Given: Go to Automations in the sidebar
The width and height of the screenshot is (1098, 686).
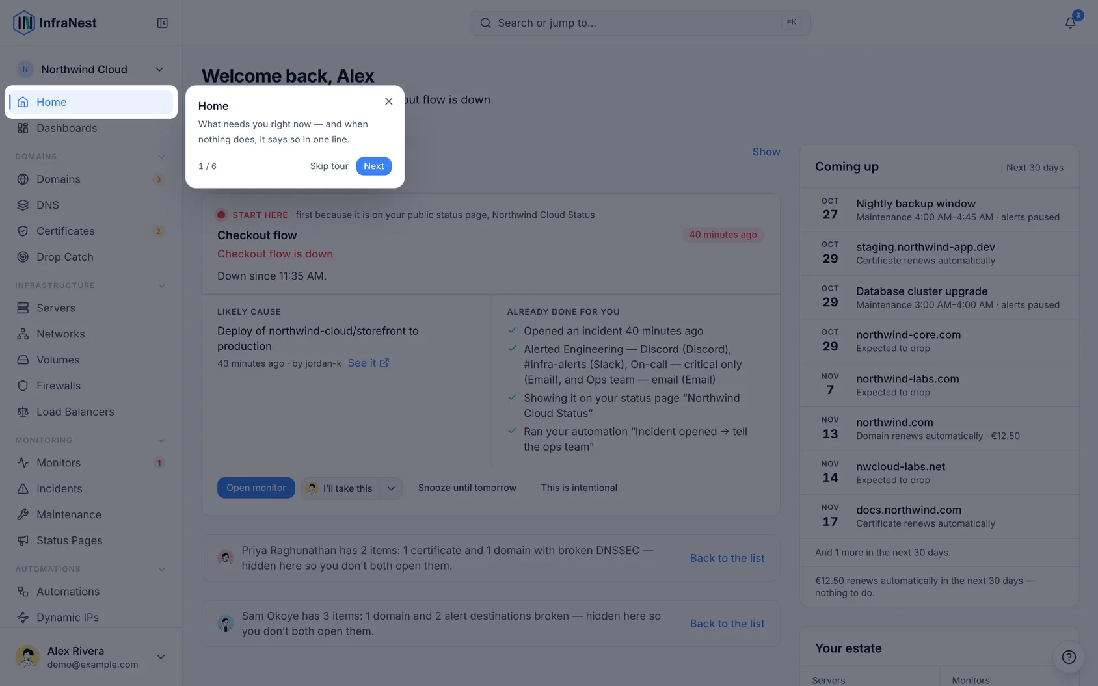Looking at the screenshot, I should click(x=91, y=591).
